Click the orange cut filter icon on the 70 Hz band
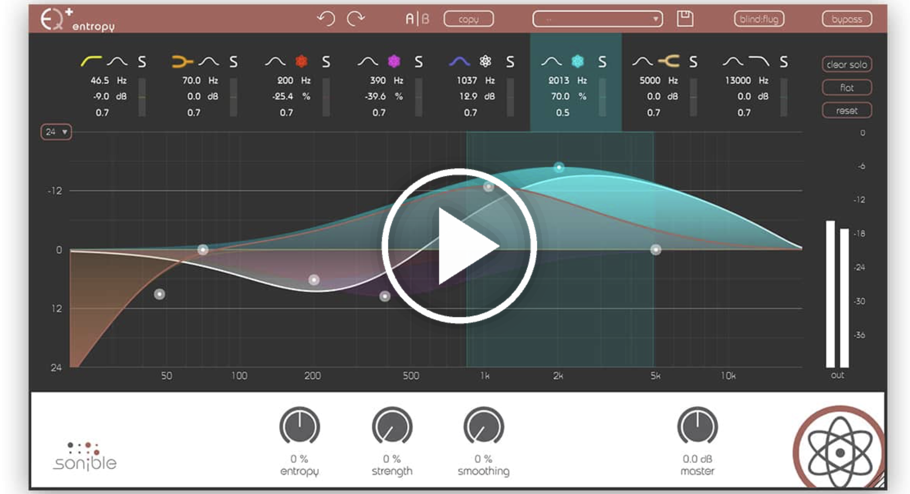The image size is (910, 494). pos(183,62)
